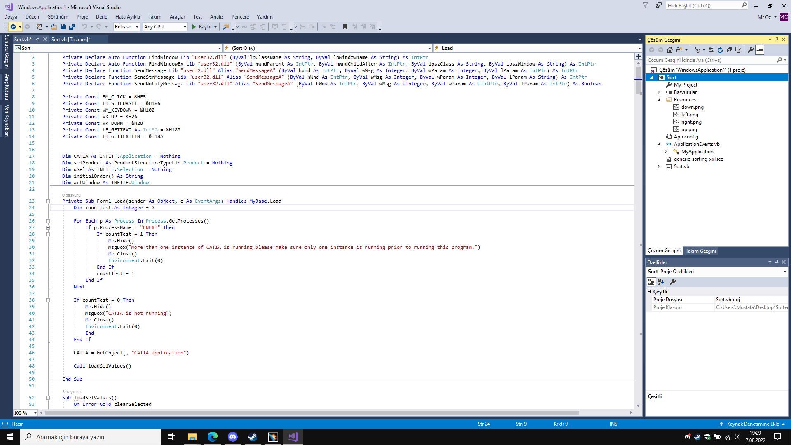Collapse the Resources folder node

point(658,100)
